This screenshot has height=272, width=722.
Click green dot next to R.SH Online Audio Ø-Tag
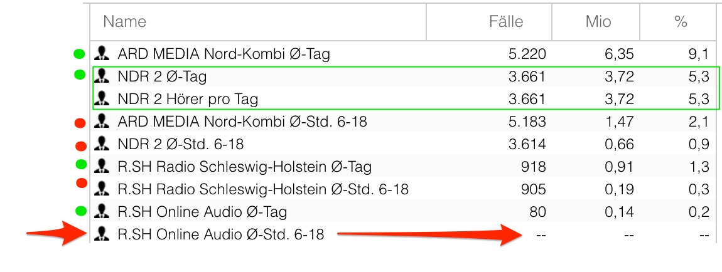tap(80, 211)
